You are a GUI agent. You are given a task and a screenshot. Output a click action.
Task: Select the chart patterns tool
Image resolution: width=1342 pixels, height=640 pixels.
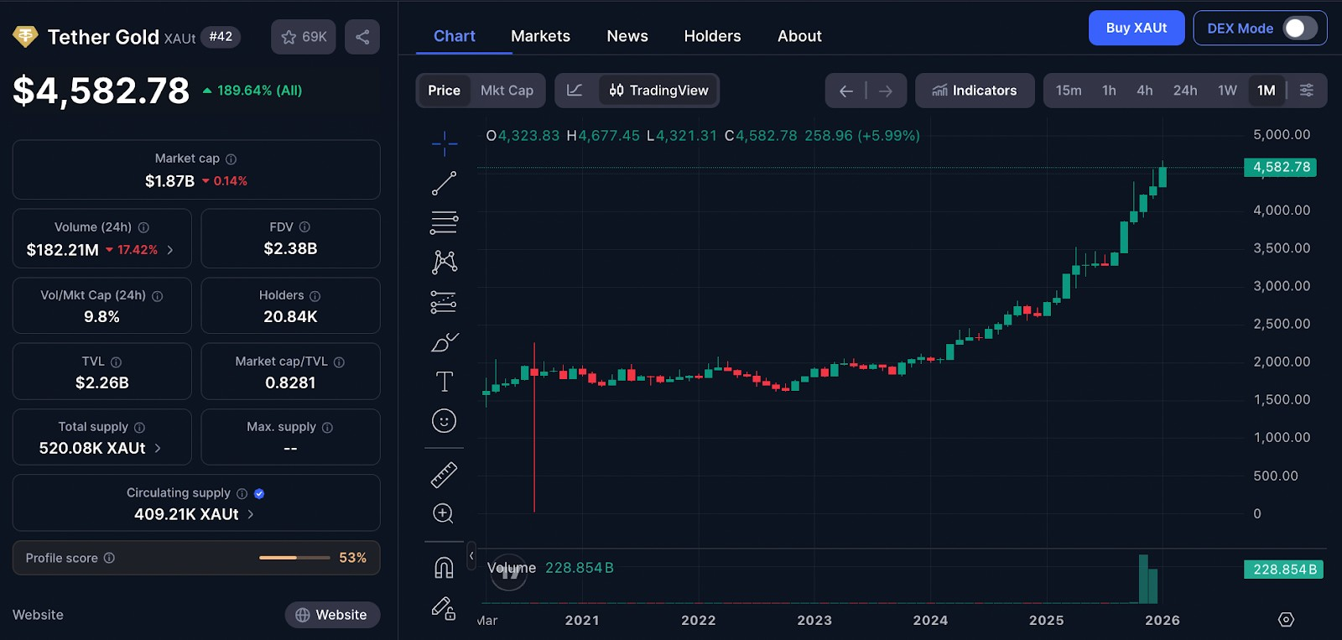point(444,262)
